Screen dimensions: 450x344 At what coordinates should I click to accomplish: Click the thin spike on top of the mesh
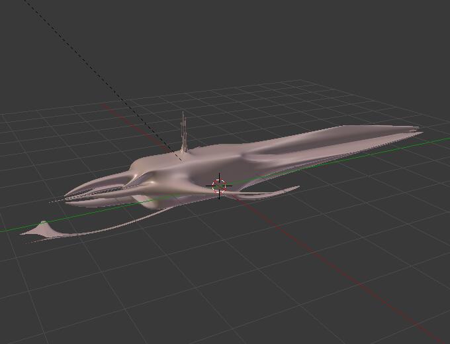pos(184,132)
